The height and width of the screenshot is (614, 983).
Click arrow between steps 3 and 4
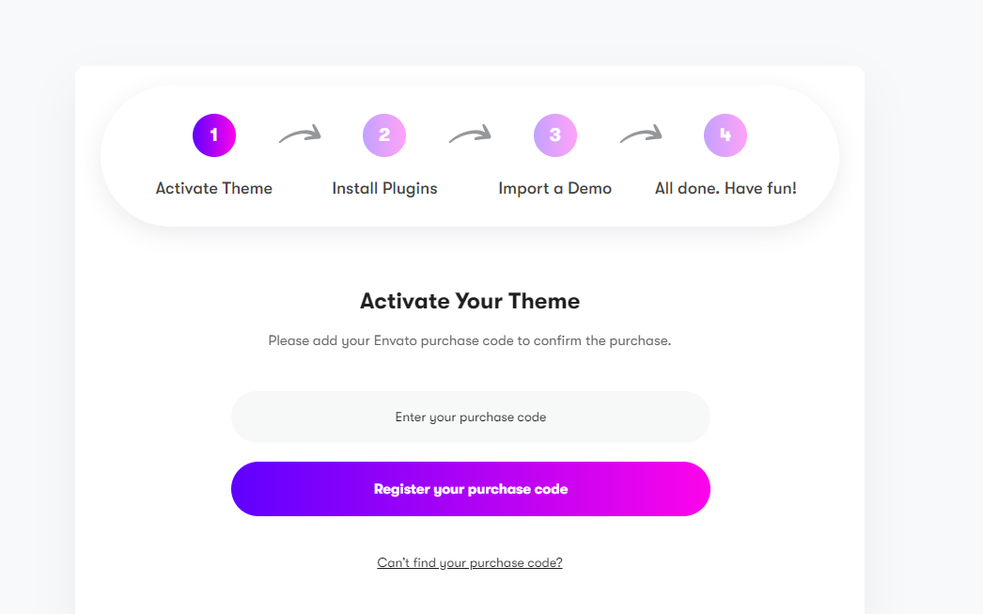tap(641, 135)
